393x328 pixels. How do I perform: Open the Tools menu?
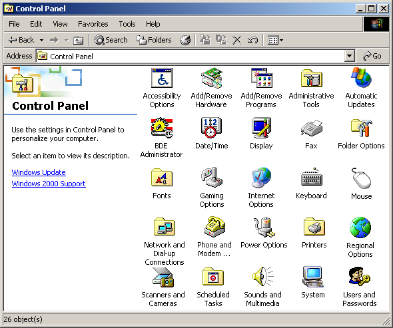(x=127, y=24)
